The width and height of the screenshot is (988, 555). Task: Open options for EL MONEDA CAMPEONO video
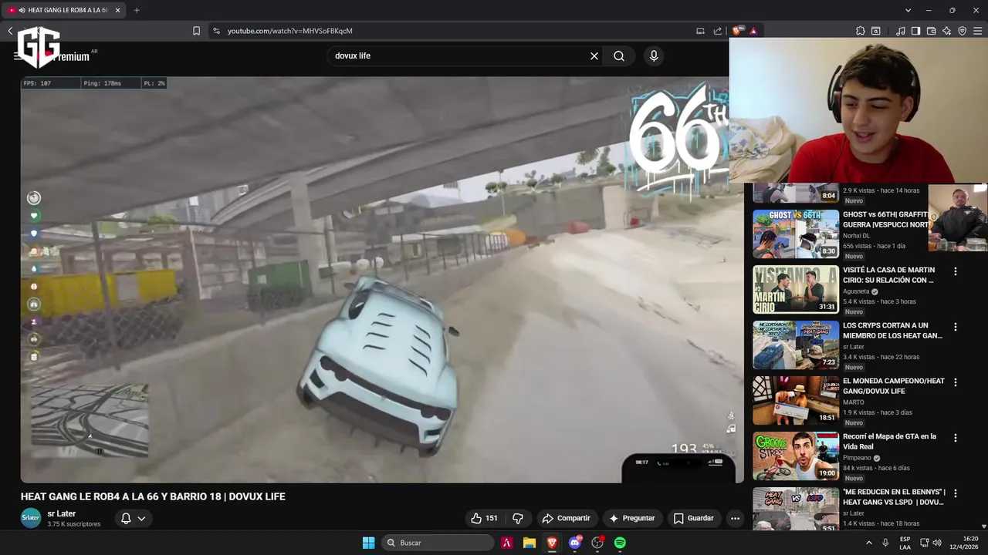(x=956, y=382)
